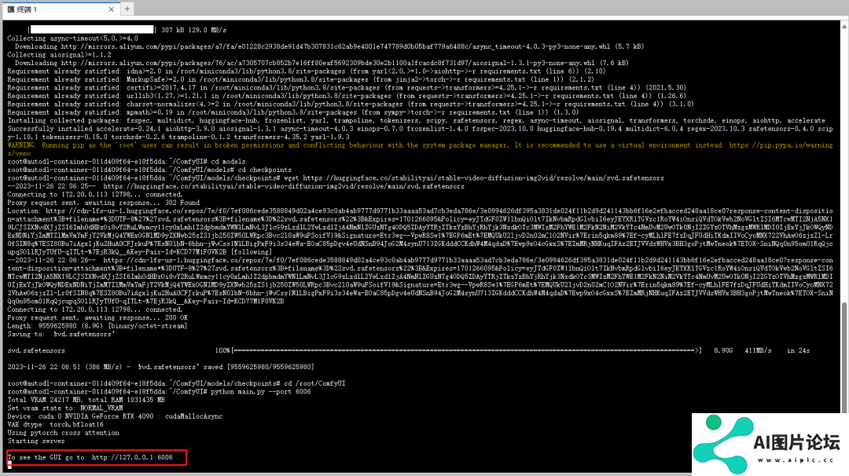Click the wget huggingface command line

click(x=335, y=178)
